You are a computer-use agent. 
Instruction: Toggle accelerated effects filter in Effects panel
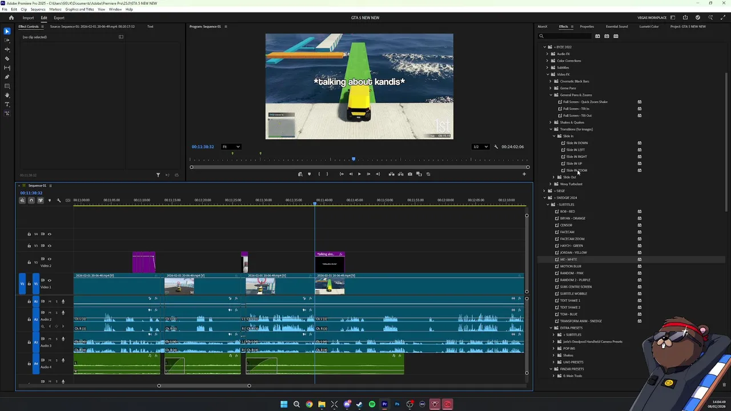tap(597, 37)
